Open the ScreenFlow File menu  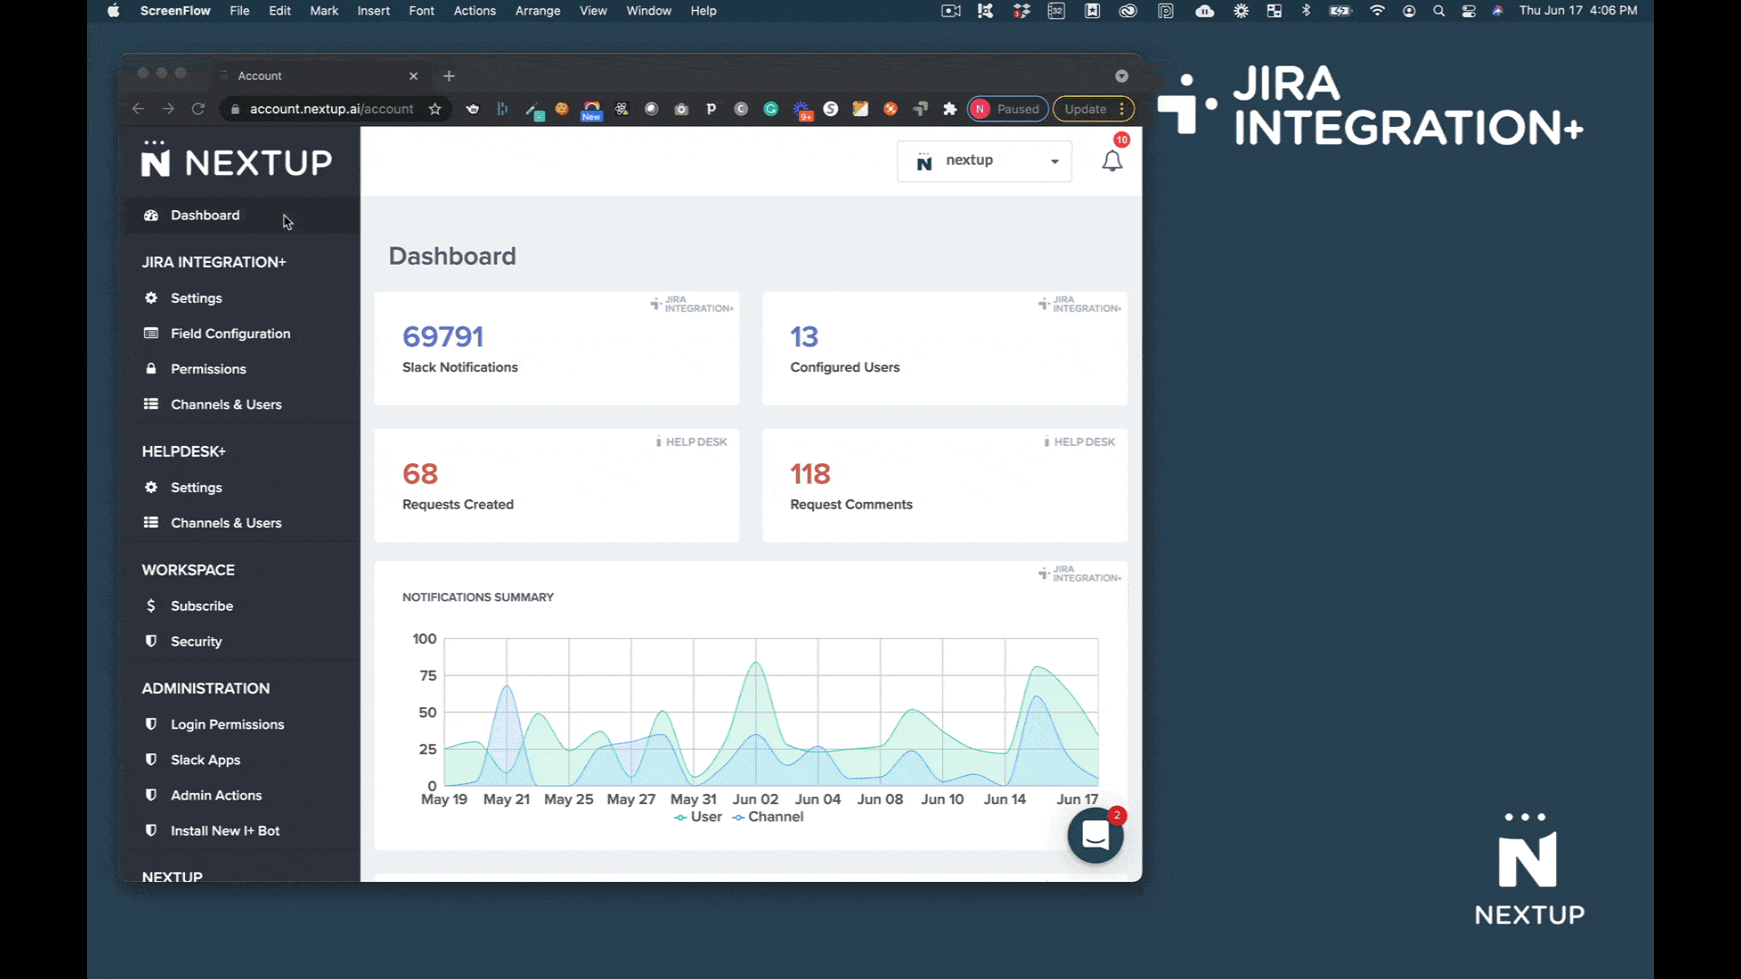pyautogui.click(x=239, y=11)
